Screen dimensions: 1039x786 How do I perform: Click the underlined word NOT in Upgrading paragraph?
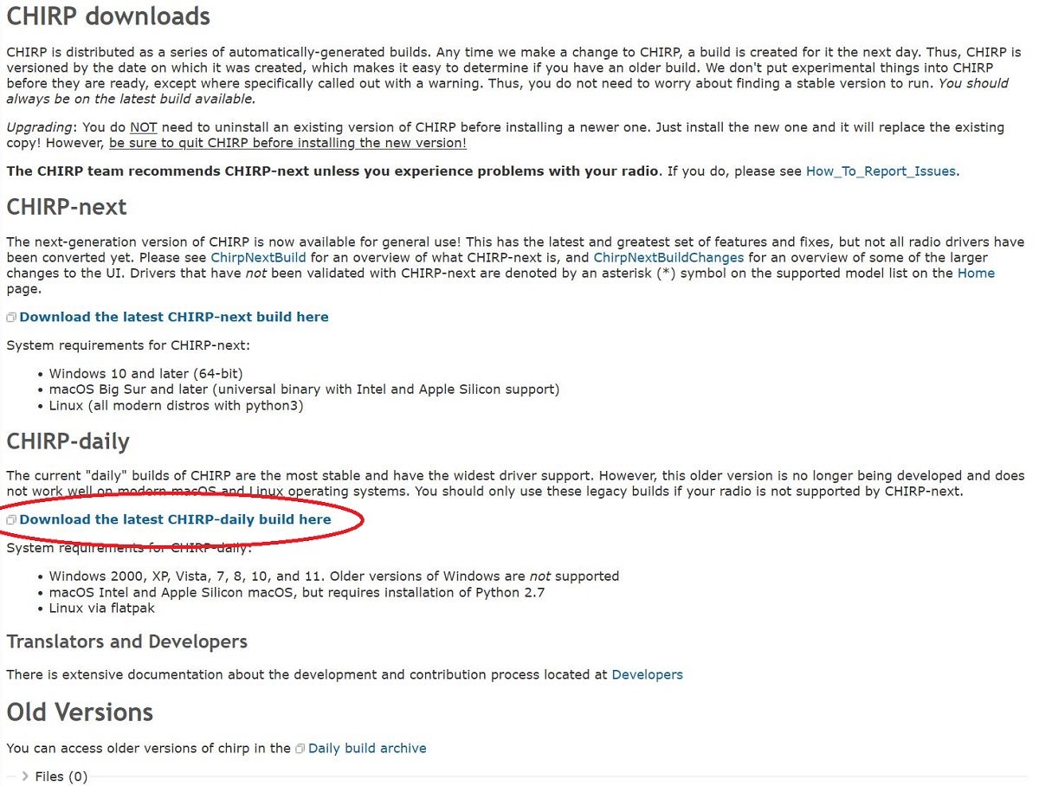coord(143,127)
